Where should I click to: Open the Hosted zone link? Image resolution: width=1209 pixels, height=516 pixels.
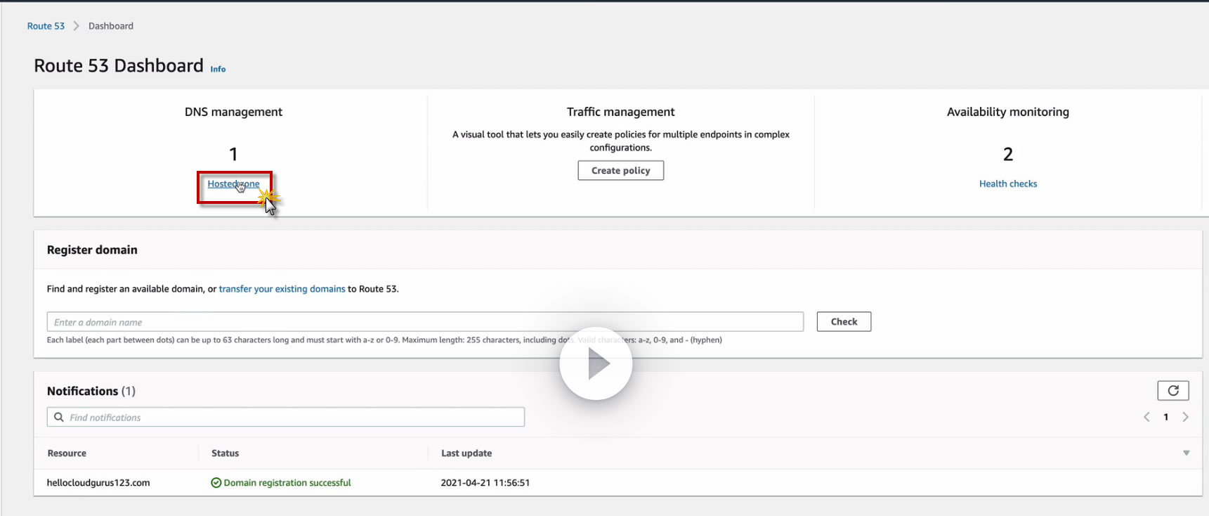pyautogui.click(x=233, y=184)
